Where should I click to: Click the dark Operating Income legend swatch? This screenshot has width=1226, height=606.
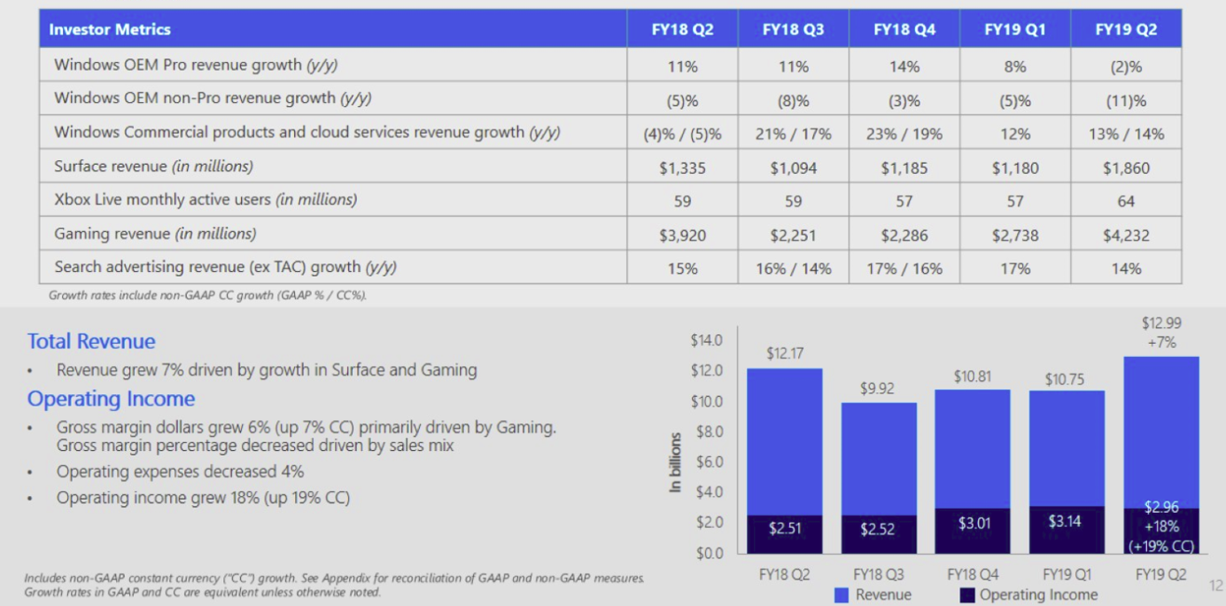[x=967, y=595]
